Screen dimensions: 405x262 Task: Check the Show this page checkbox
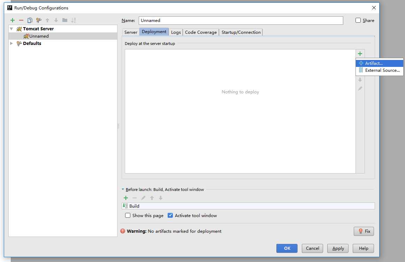coord(128,215)
